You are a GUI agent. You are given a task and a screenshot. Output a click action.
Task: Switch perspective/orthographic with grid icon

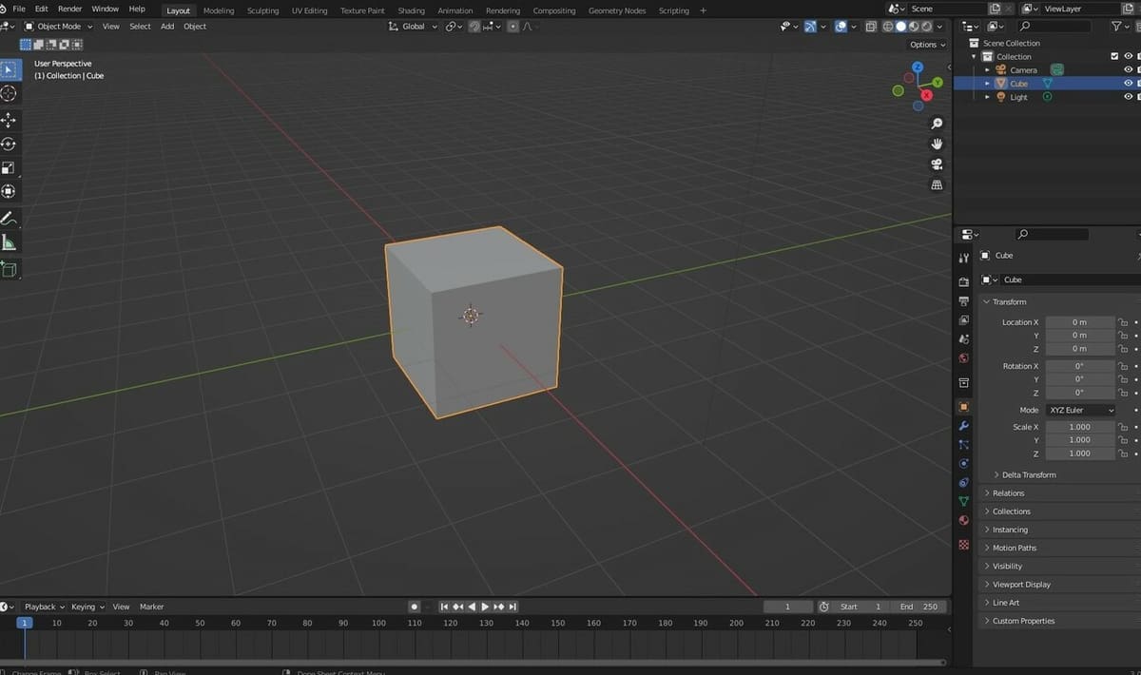937,185
